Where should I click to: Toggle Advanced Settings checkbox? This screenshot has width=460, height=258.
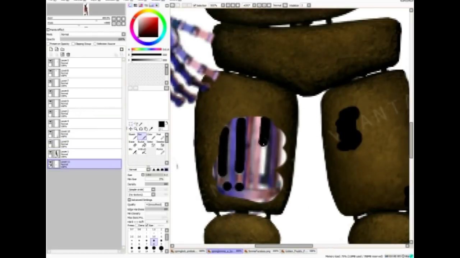tap(129, 200)
